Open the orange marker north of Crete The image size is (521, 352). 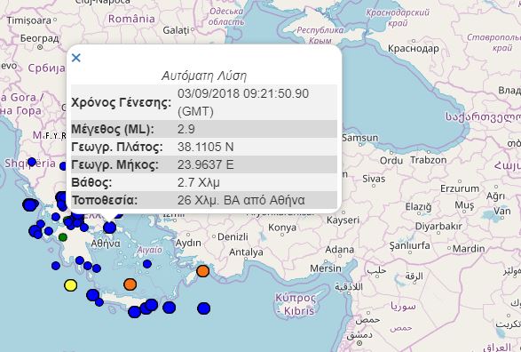click(x=130, y=284)
